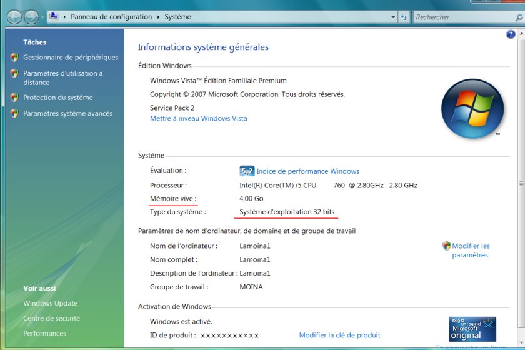Click the scrollbar up arrow
This screenshot has height=350, width=525.
521,34
